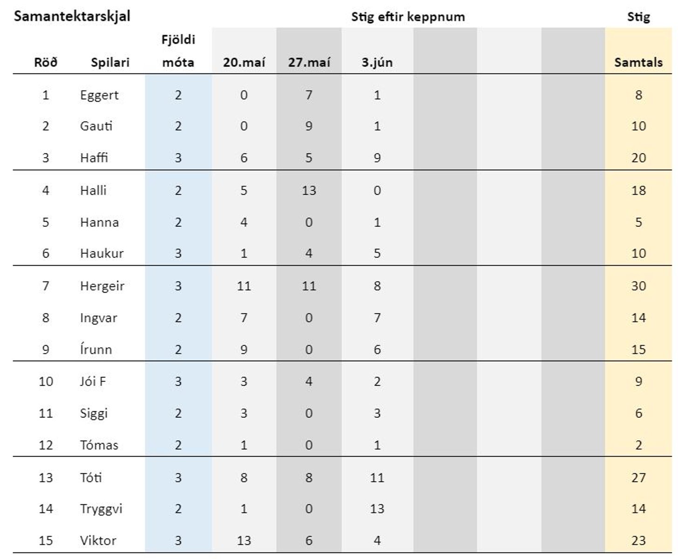Click Tómas's total of 2

click(638, 445)
